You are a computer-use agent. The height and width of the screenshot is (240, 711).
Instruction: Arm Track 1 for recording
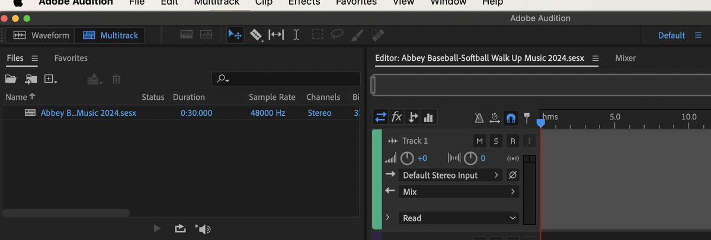click(513, 141)
